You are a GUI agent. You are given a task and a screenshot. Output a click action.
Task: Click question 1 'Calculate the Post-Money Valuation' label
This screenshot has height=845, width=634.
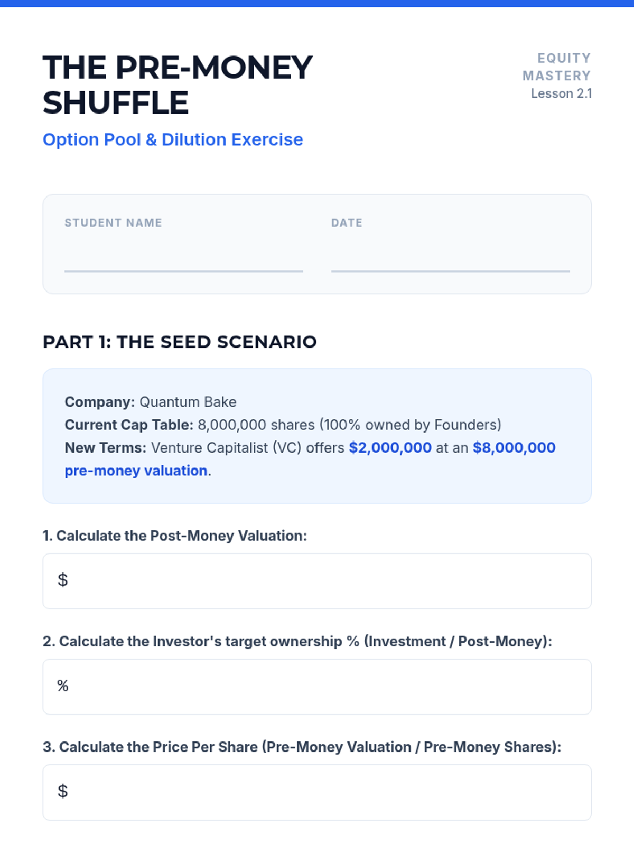click(x=175, y=536)
